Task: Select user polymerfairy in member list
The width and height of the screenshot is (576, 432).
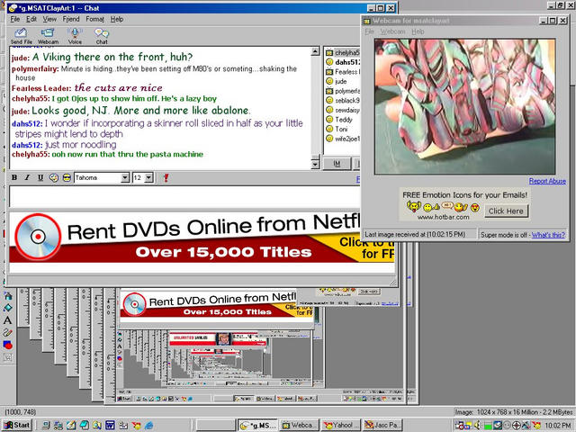Action: tap(342, 91)
